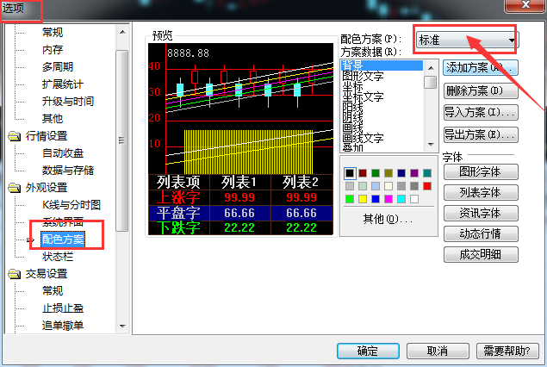The width and height of the screenshot is (547, 367).
Task: Select K线与分时图 in the options tree
Action: (x=71, y=205)
